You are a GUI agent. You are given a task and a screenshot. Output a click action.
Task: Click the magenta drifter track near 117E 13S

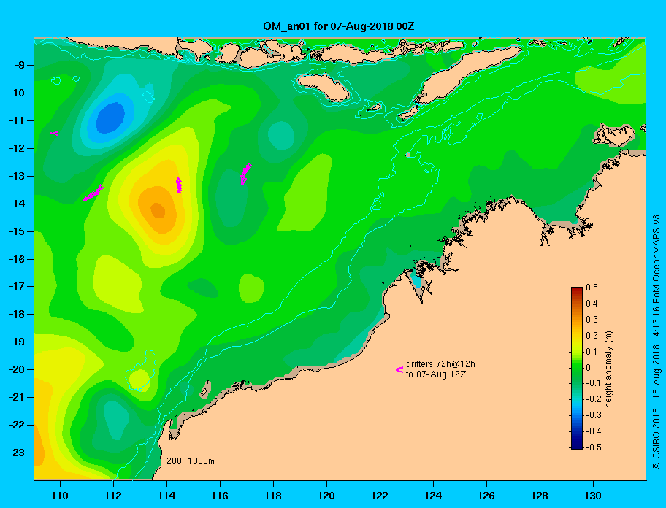(x=245, y=174)
